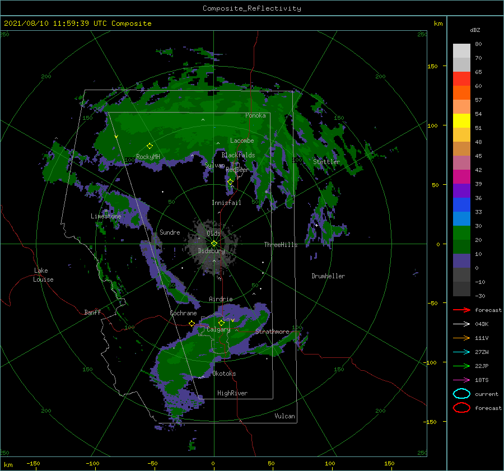Click the magenta 42 dBZ swatch
This screenshot has height=471, width=504.
(461, 176)
